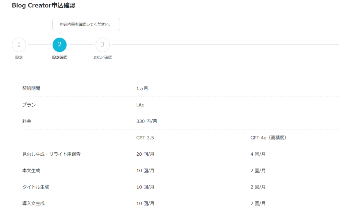339x220 pixels.
Task: Click the Lite plan value
Action: 140,105
